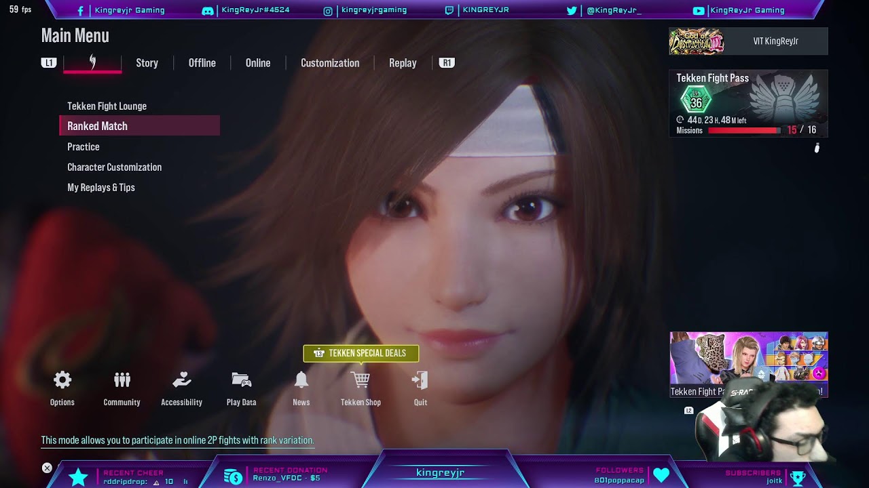The height and width of the screenshot is (488, 869).
Task: Click the player name VIT KingReyJr
Action: [x=775, y=41]
